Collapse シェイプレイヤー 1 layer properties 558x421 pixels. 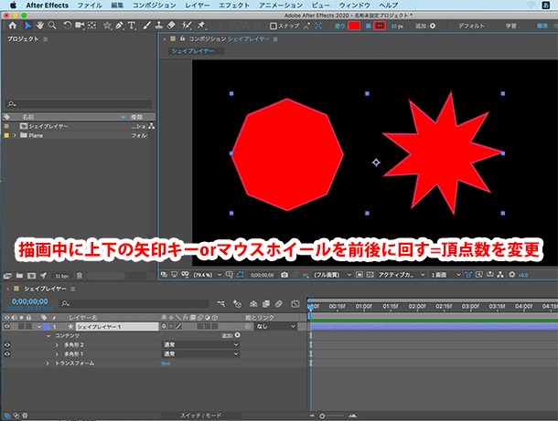pos(39,327)
